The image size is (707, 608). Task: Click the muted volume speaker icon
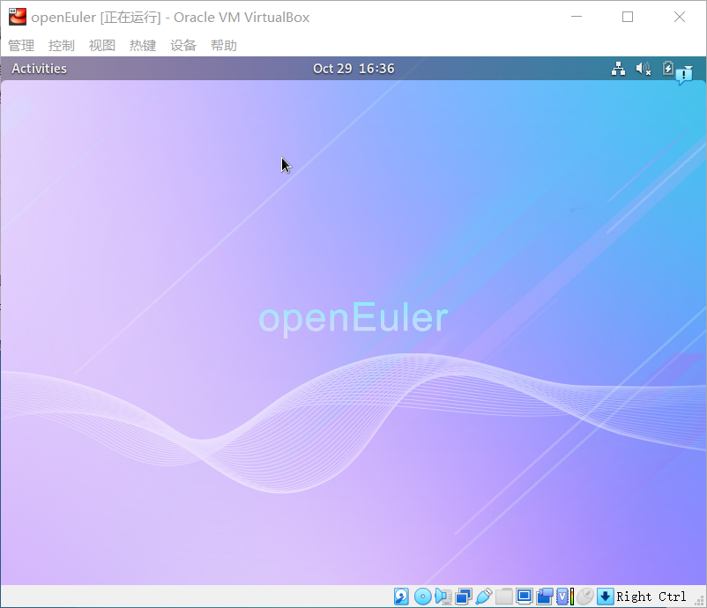[x=644, y=69]
